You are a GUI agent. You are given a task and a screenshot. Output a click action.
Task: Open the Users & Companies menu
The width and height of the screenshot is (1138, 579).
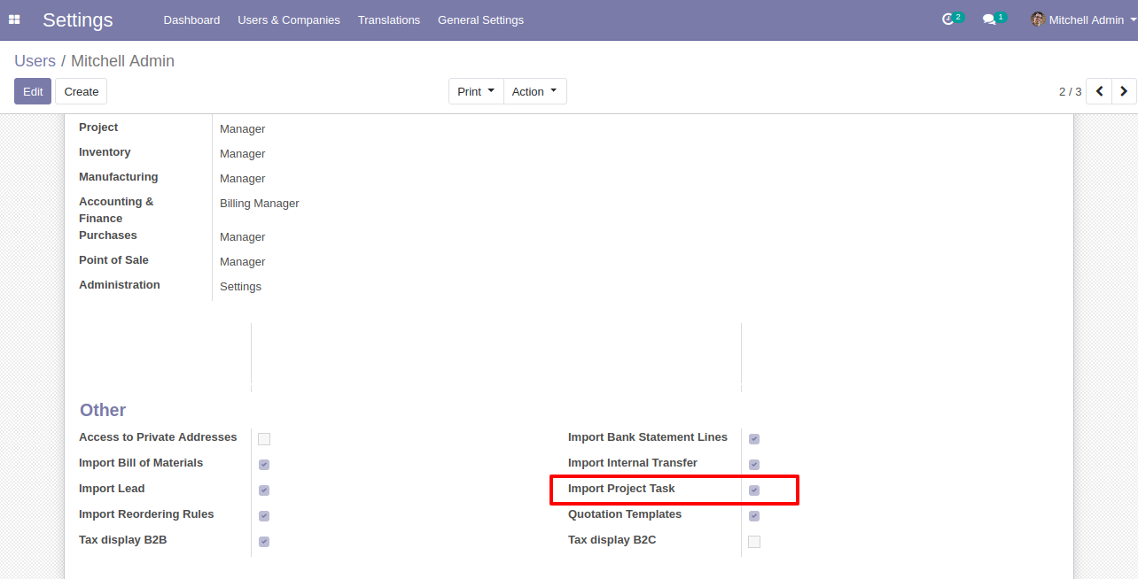(289, 19)
